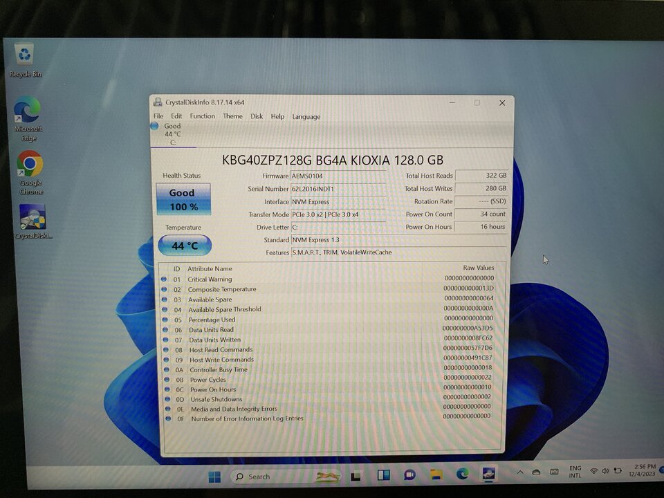Open the Help menu
Viewport: 664px width, 498px height.
[x=278, y=116]
